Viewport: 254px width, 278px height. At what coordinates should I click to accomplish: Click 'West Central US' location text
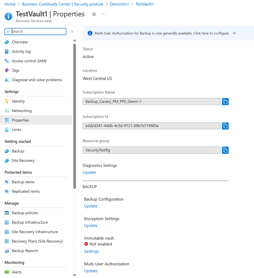[97, 79]
